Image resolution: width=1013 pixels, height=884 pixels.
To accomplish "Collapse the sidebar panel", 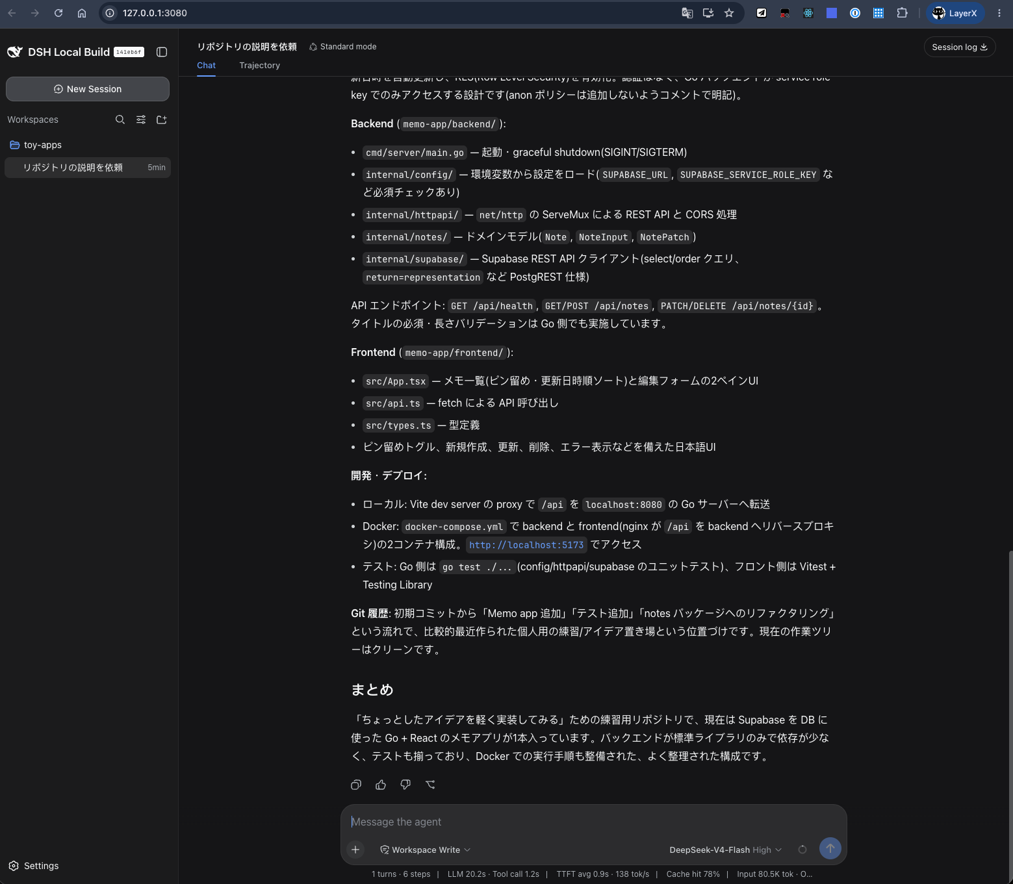I will click(x=162, y=52).
